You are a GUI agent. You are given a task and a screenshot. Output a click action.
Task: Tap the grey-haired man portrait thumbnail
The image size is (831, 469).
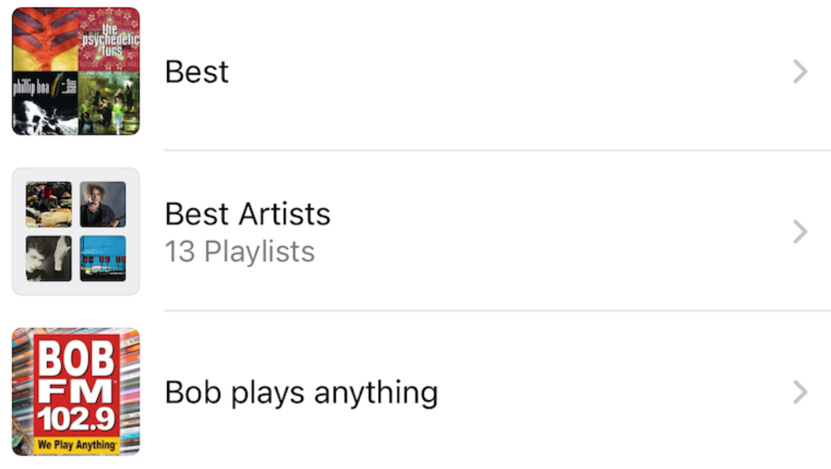pos(102,204)
